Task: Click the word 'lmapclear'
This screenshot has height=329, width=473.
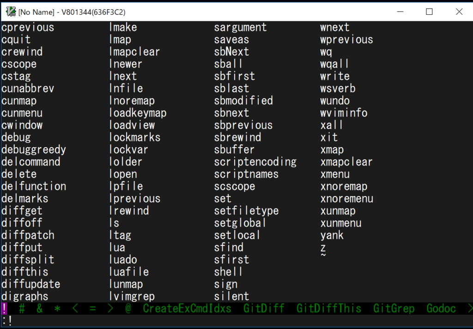Action: point(135,52)
